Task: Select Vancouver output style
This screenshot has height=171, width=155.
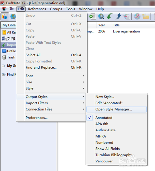Action: pyautogui.click(x=116, y=161)
